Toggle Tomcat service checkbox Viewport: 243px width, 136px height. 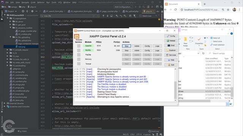click(79, 64)
